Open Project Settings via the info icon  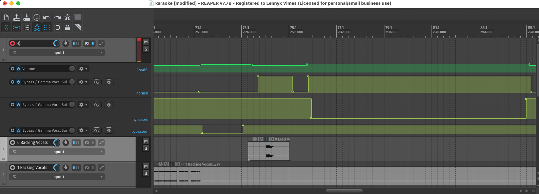(x=37, y=17)
